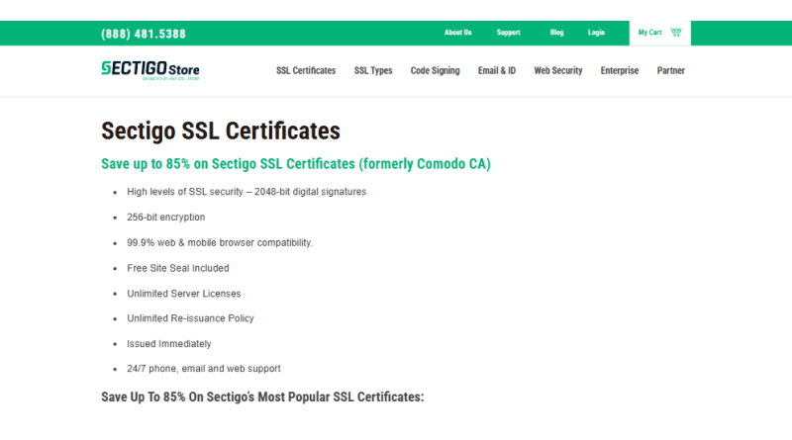Screen dimensions: 792x440
Task: Open the My Cart link
Action: point(649,33)
